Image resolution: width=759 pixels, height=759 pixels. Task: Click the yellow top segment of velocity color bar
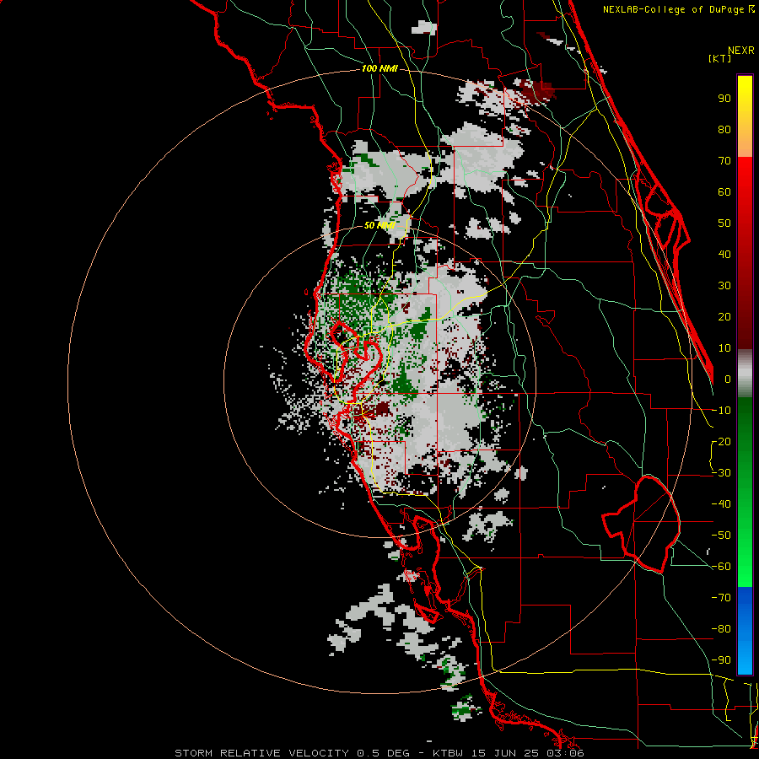click(745, 116)
